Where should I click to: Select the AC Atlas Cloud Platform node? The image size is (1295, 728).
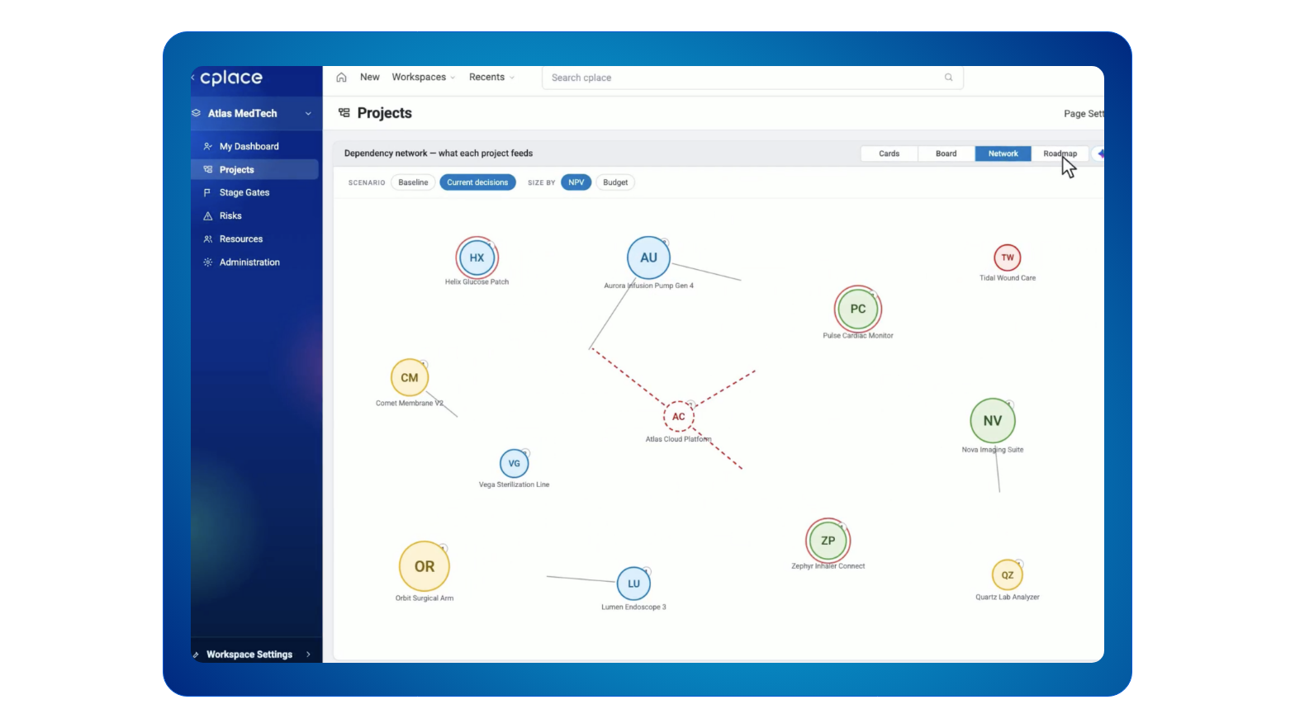point(679,417)
